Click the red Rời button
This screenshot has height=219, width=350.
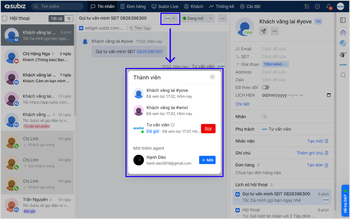[208, 129]
